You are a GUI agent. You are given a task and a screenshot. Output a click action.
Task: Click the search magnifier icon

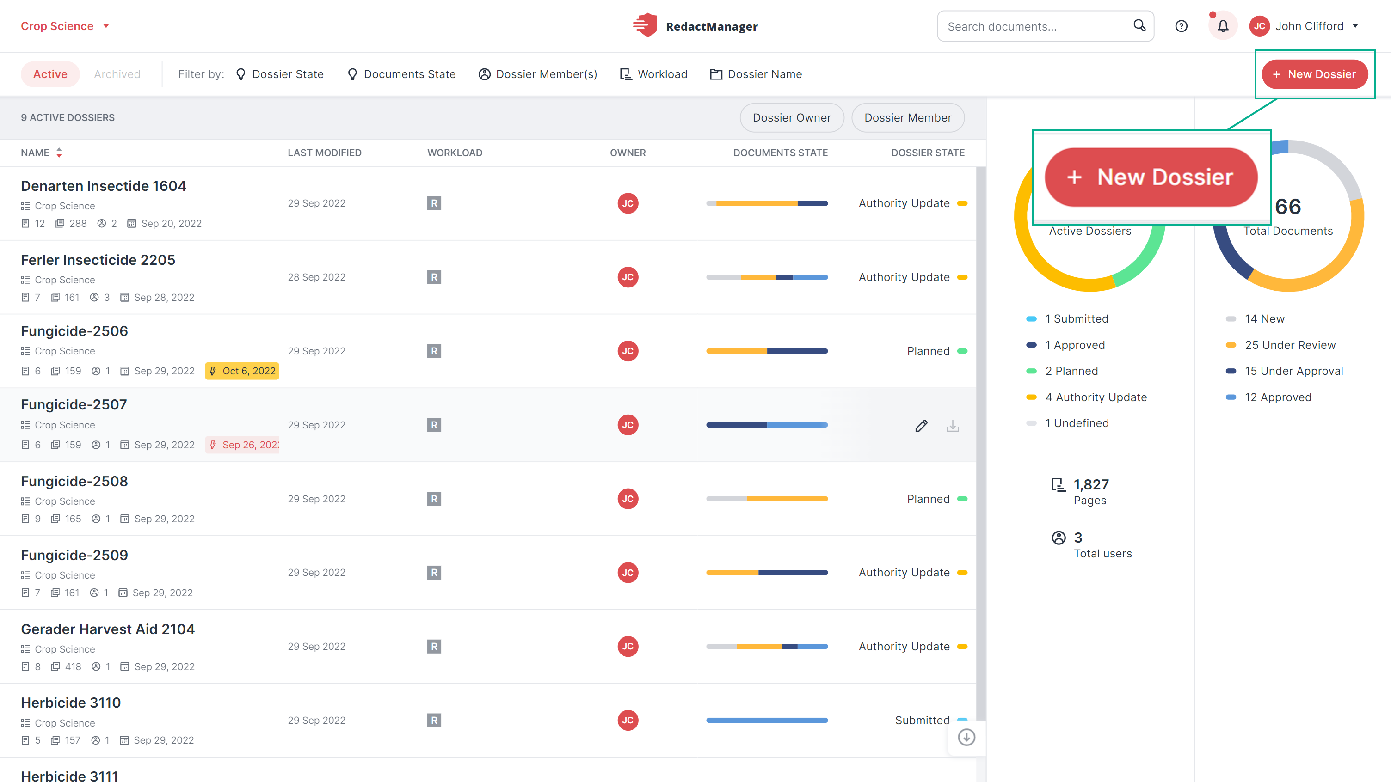1139,25
